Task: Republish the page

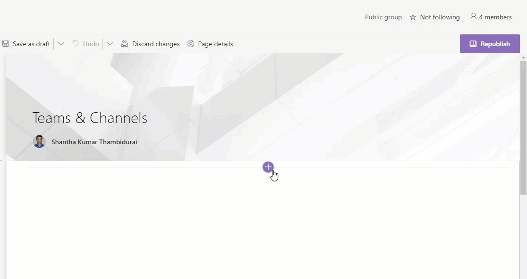Action: pos(490,43)
